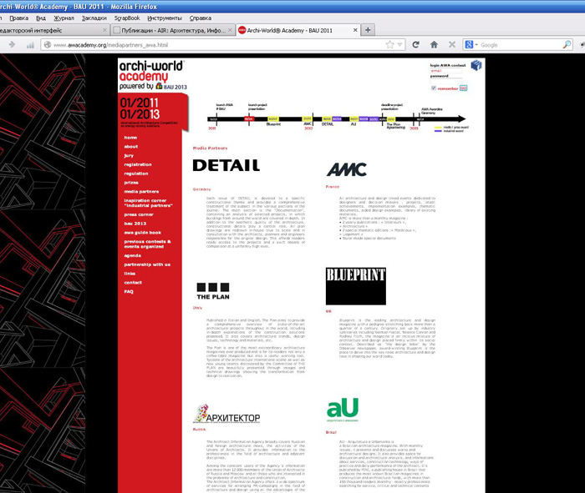Open the ScrapBook menu
The image size is (585, 493).
point(127,18)
